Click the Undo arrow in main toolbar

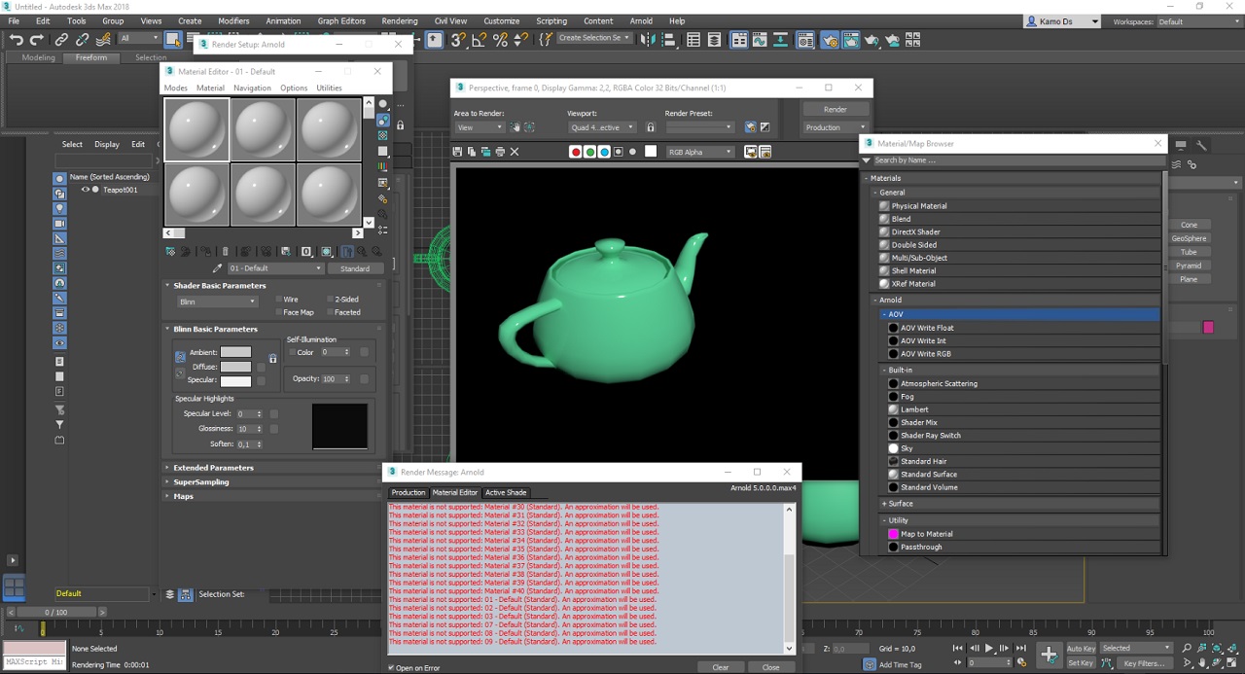16,40
